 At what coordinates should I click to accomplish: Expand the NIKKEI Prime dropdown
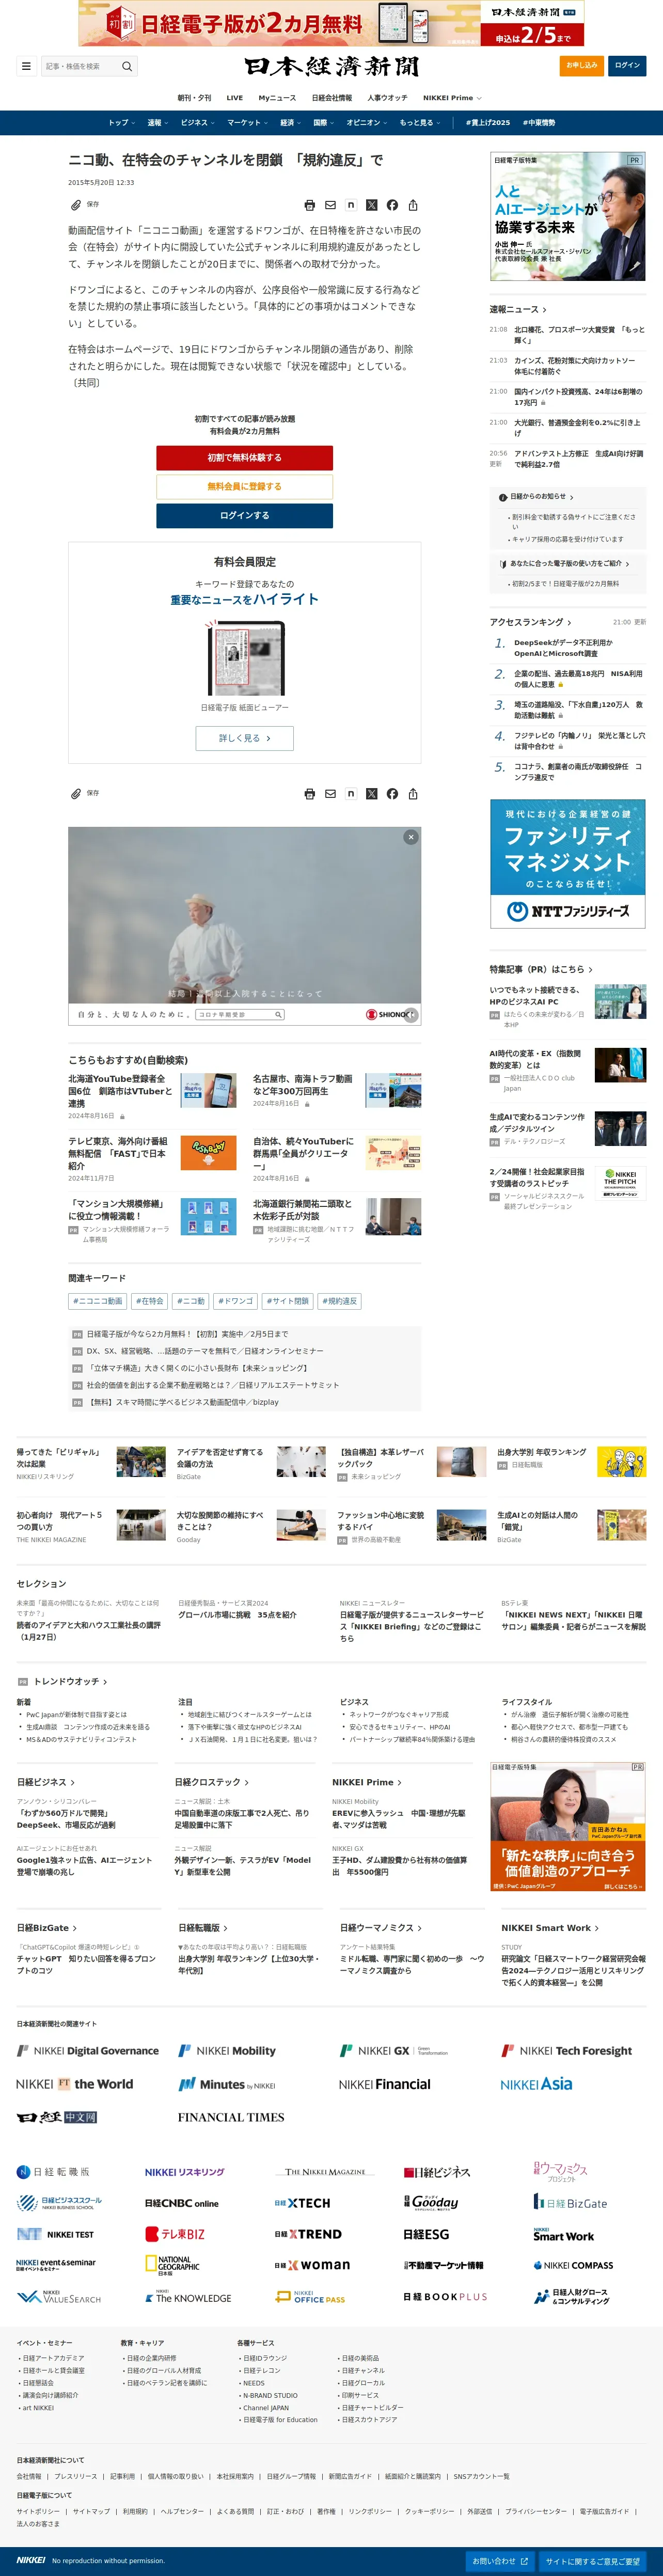[452, 98]
